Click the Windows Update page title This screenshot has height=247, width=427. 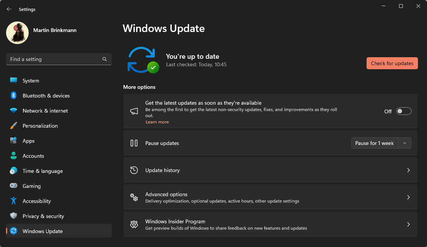tap(164, 29)
